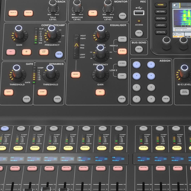Solo channel 07
The image size is (191, 191).
coord(102,148)
